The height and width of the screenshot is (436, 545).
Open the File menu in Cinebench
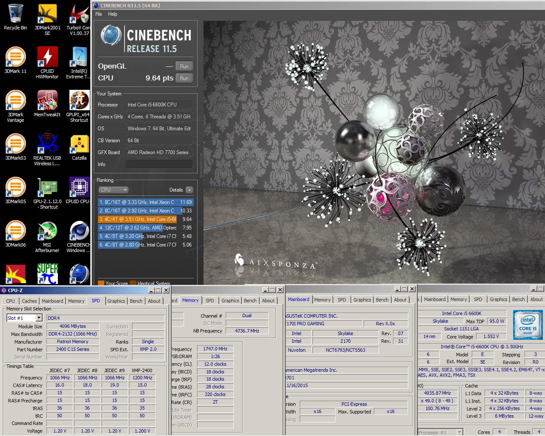click(99, 14)
